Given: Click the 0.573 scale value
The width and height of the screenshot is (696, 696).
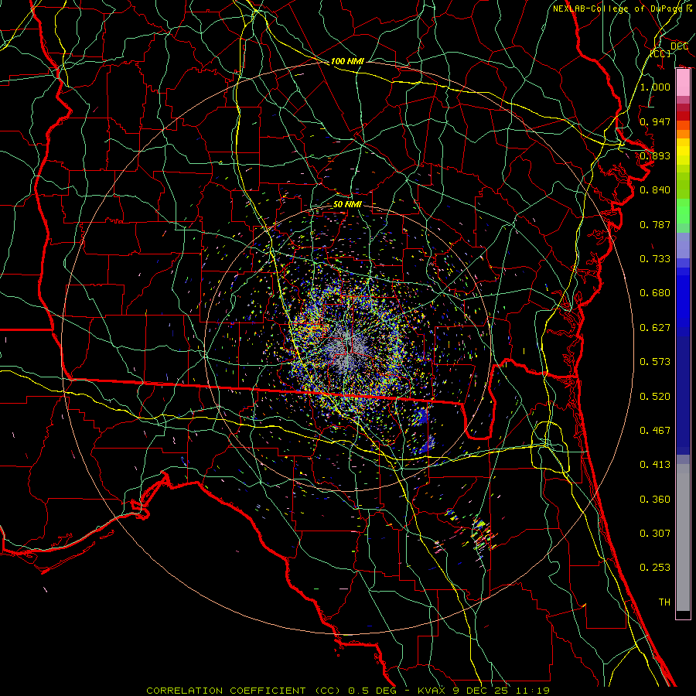Looking at the screenshot, I should pyautogui.click(x=655, y=362).
